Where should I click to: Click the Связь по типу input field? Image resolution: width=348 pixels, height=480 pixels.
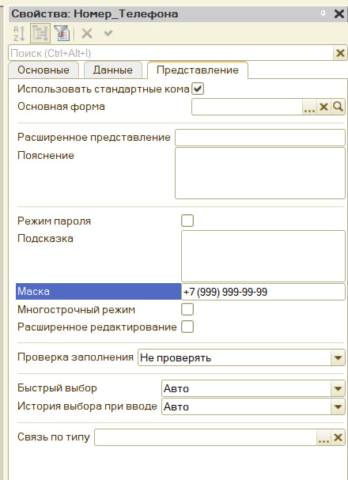(x=206, y=437)
